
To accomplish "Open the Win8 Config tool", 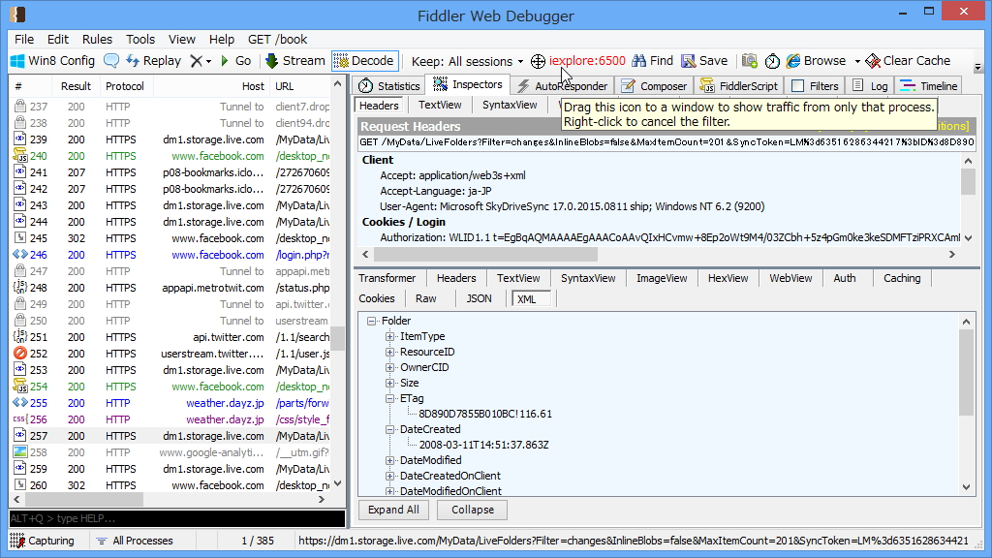I will point(53,61).
